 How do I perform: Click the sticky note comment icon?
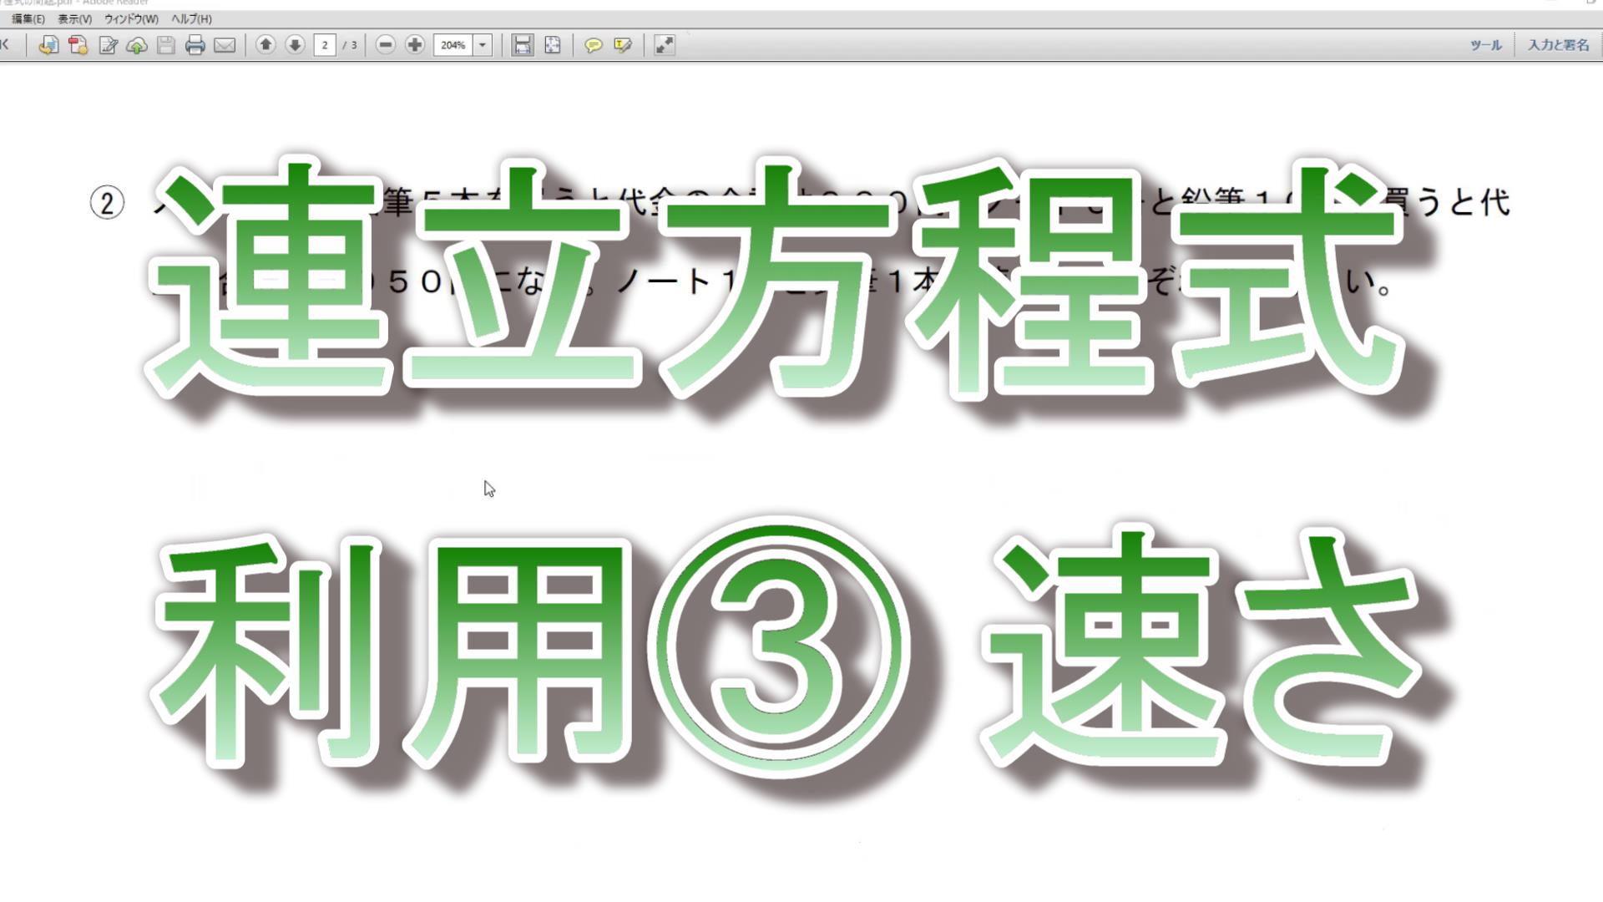click(x=594, y=45)
